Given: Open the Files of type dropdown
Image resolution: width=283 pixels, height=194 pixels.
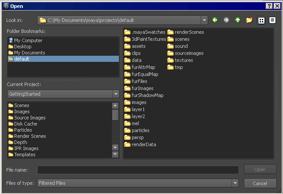Looking at the screenshot, I should [x=235, y=183].
